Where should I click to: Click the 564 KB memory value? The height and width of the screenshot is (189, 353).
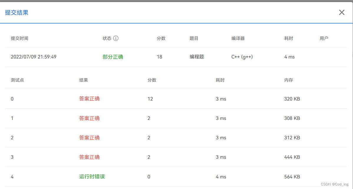[x=292, y=177]
